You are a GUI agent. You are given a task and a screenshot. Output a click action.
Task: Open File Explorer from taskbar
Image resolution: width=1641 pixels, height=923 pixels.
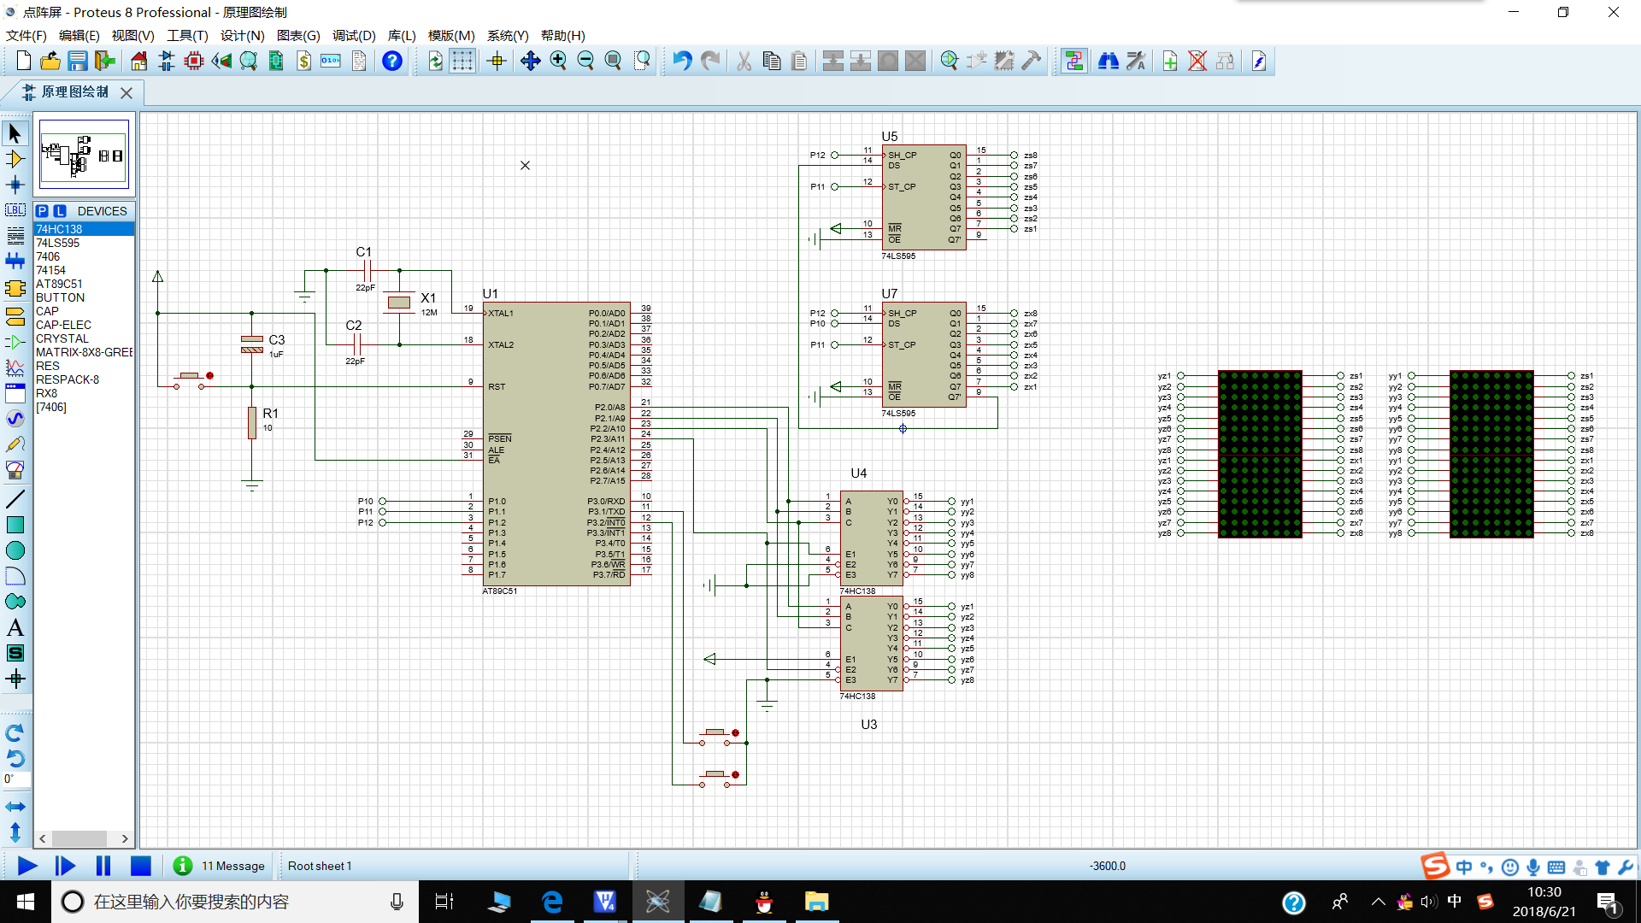point(816,902)
